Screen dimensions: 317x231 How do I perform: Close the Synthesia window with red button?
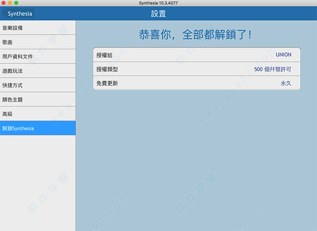click(4, 3)
